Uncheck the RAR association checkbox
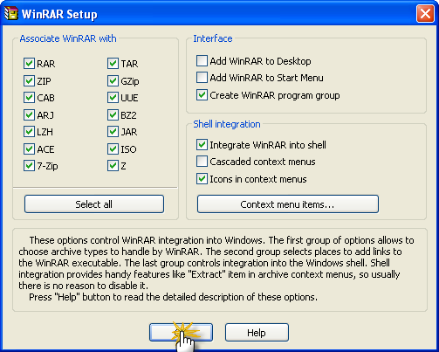Viewport: 439px width, 352px height. click(29, 64)
